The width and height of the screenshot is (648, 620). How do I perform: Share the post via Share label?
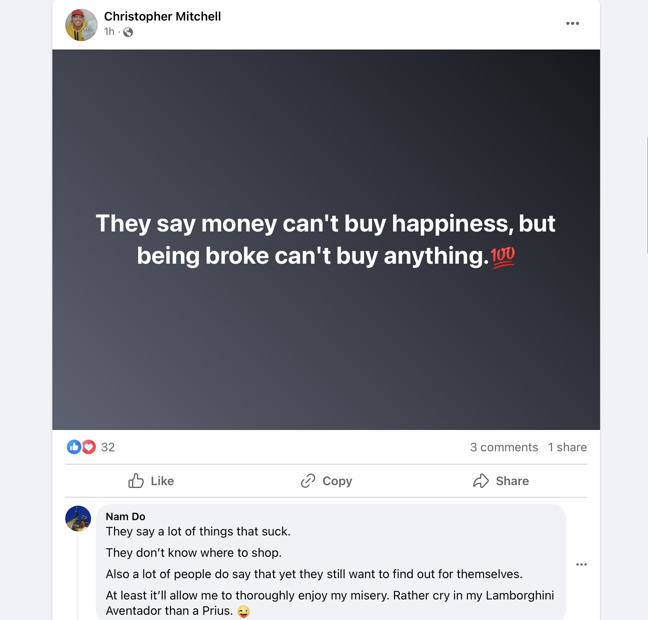(x=512, y=481)
